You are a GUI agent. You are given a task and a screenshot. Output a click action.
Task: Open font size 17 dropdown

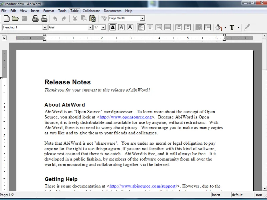[103, 27]
